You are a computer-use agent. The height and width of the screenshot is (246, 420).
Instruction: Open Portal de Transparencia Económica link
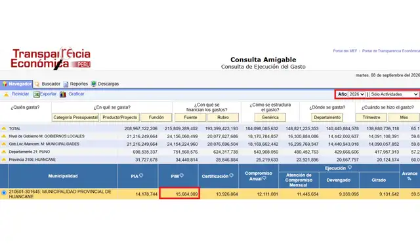(x=391, y=51)
